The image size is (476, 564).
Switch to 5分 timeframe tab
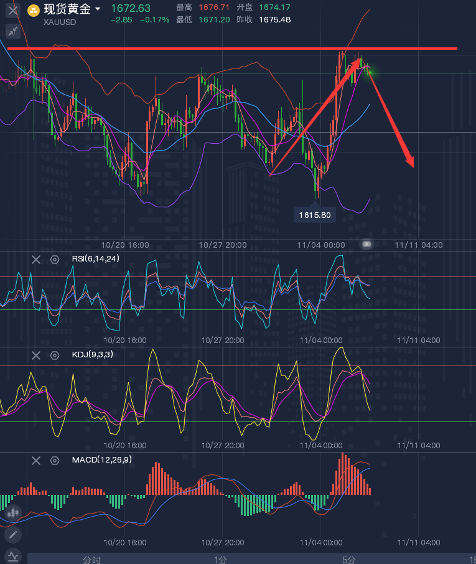[x=348, y=560]
